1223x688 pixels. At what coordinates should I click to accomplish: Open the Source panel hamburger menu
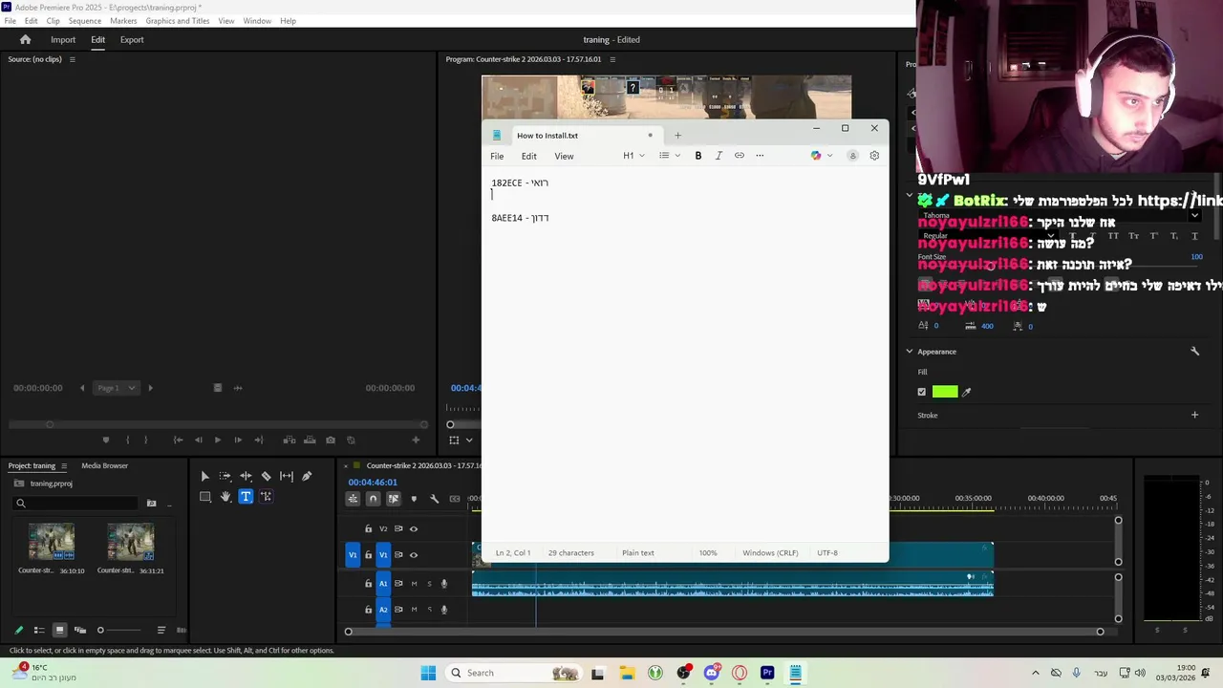72,59
